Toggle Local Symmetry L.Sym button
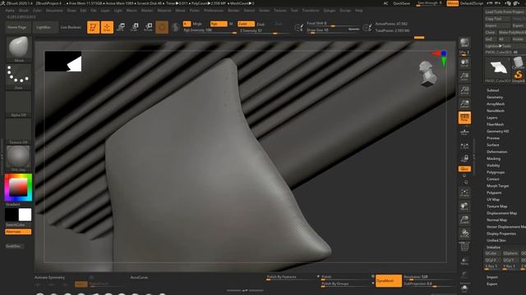 pyautogui.click(x=464, y=146)
